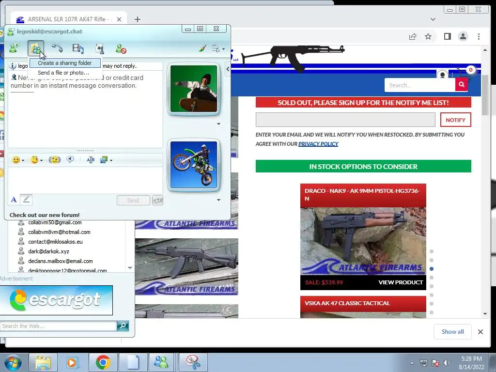The image size is (496, 372).
Task: Click the voice clip icon
Action: 70,160
